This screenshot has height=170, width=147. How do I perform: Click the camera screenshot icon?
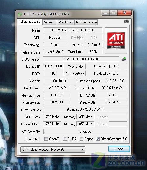click(x=126, y=22)
